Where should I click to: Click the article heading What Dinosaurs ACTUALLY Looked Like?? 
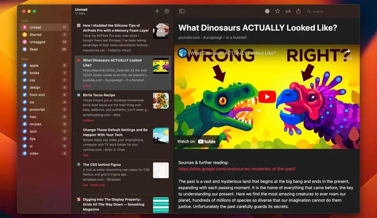258,28
